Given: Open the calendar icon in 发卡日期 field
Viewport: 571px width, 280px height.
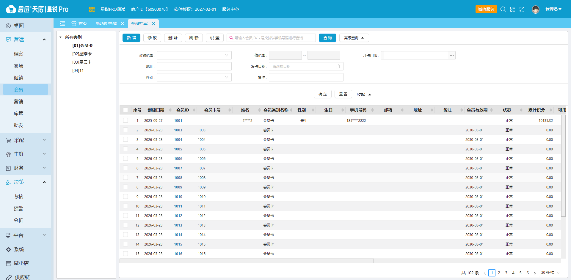Looking at the screenshot, I should 338,66.
